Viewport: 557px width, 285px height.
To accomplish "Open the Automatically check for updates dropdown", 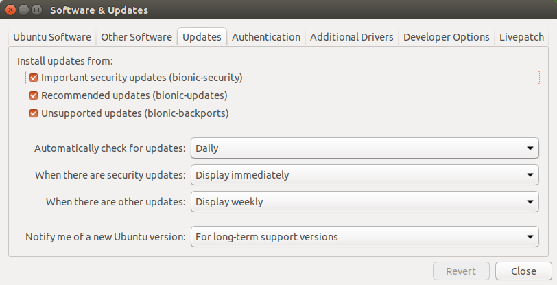I will (x=365, y=148).
